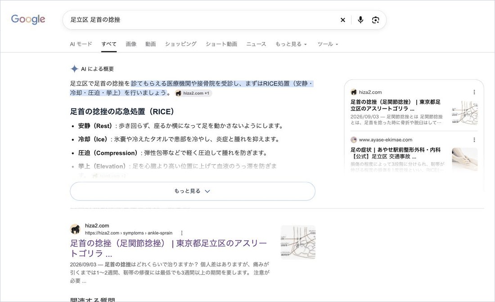Open the side card titled 足の症状｜あやせ駅前整形外科
495x302 pixels.
(396, 153)
